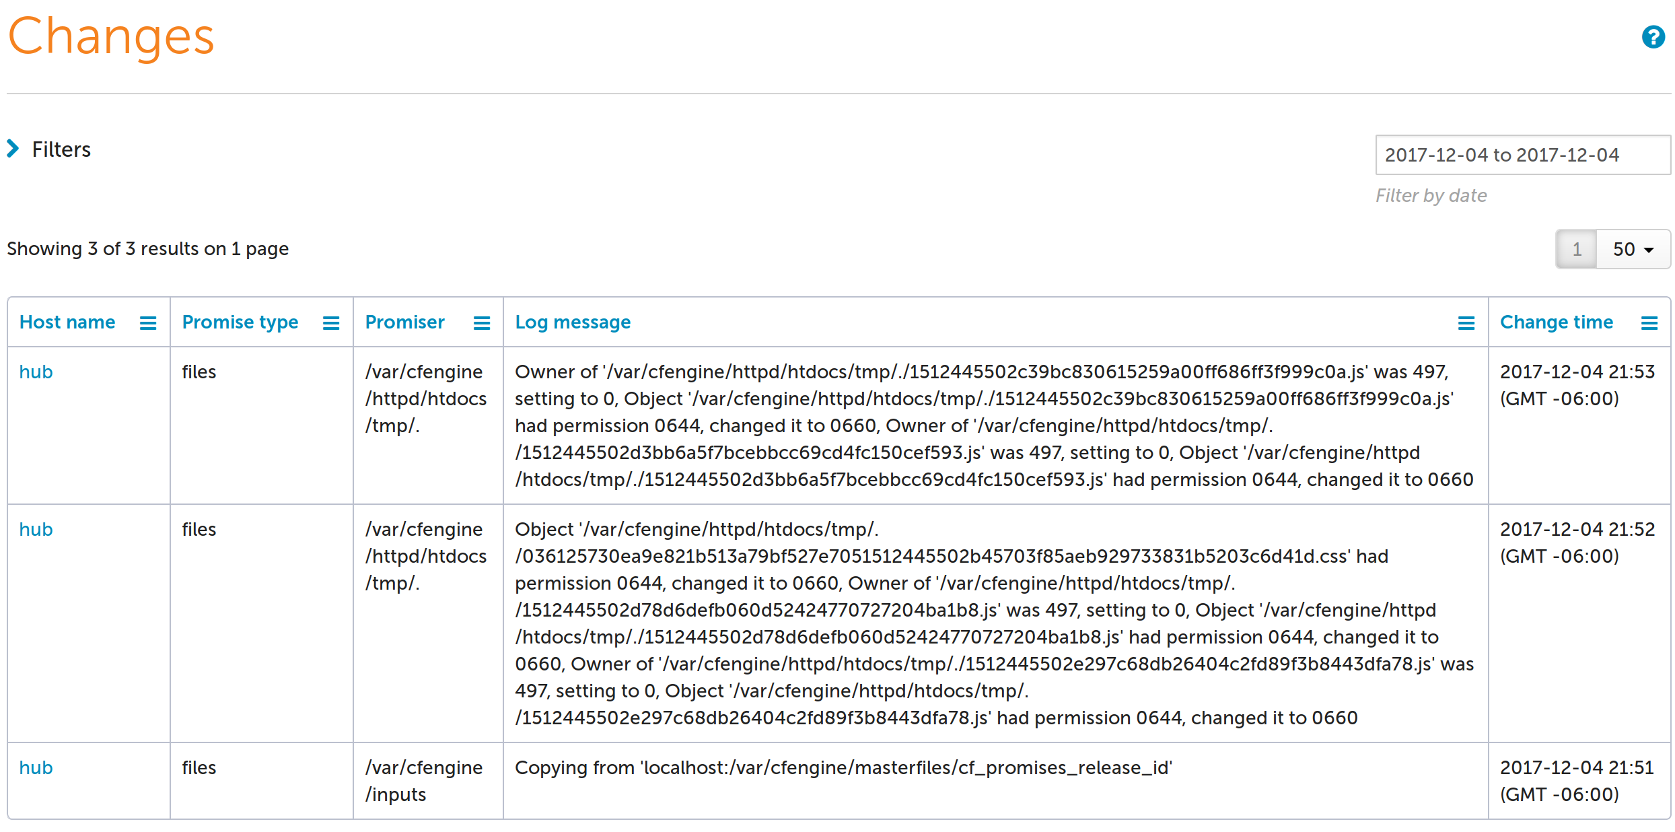Sort the table by Promiser
This screenshot has height=832, width=1675.
point(404,322)
